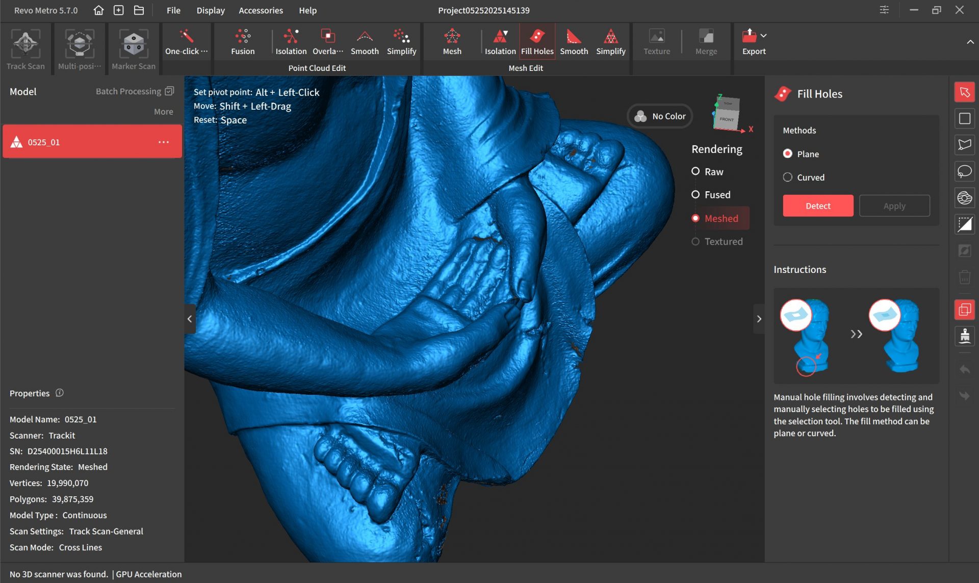Viewport: 979px width, 583px height.
Task: Select the Curved fill method
Action: point(788,178)
